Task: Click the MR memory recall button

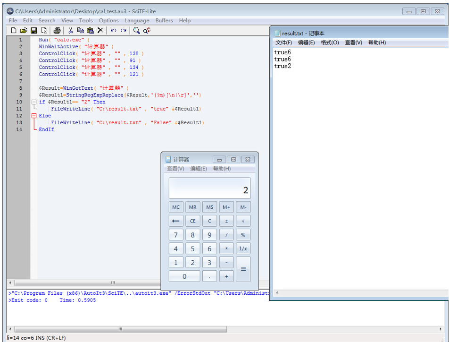Action: (x=193, y=207)
